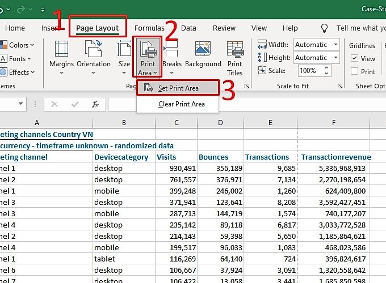Choose a sheet Background image
Image resolution: width=386 pixels, height=283 pixels.
coord(203,54)
